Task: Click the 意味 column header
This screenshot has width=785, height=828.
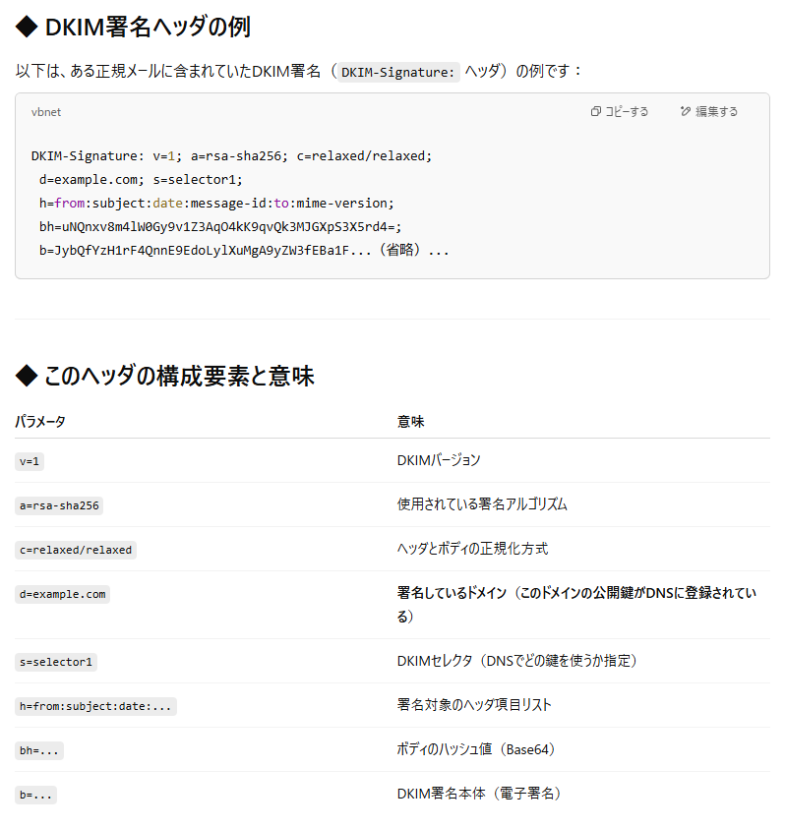Action: (x=410, y=422)
